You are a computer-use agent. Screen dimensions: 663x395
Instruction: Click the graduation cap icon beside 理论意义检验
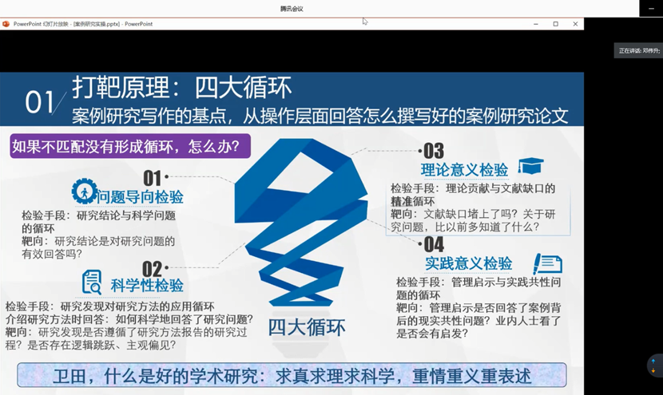pos(530,166)
